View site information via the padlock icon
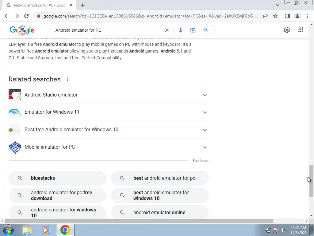 39,16
